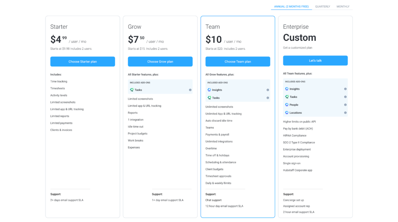Click 'Unlimited screenshots' in Team features
398x222 pixels.
pyautogui.click(x=219, y=107)
